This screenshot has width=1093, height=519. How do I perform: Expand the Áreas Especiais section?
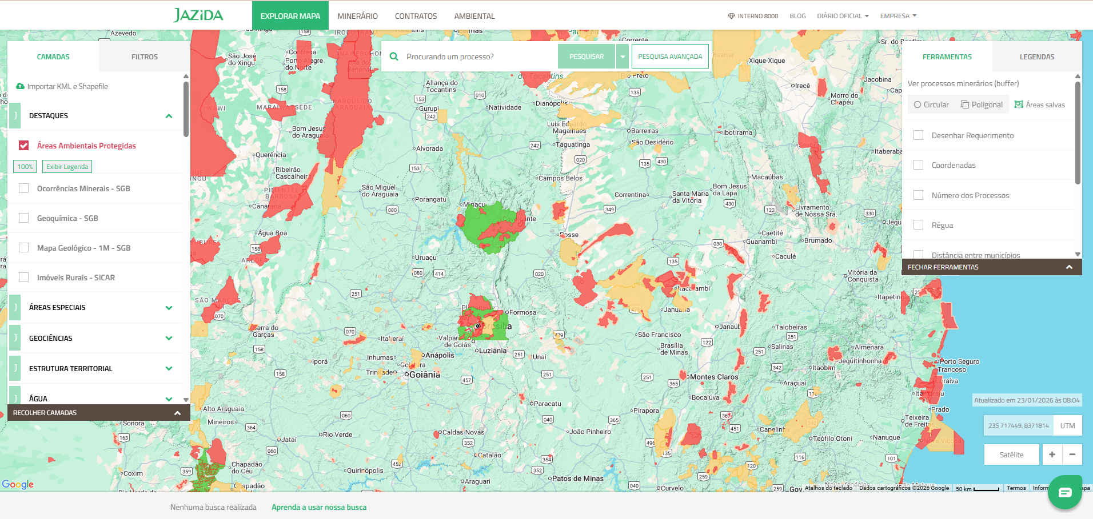click(x=169, y=308)
